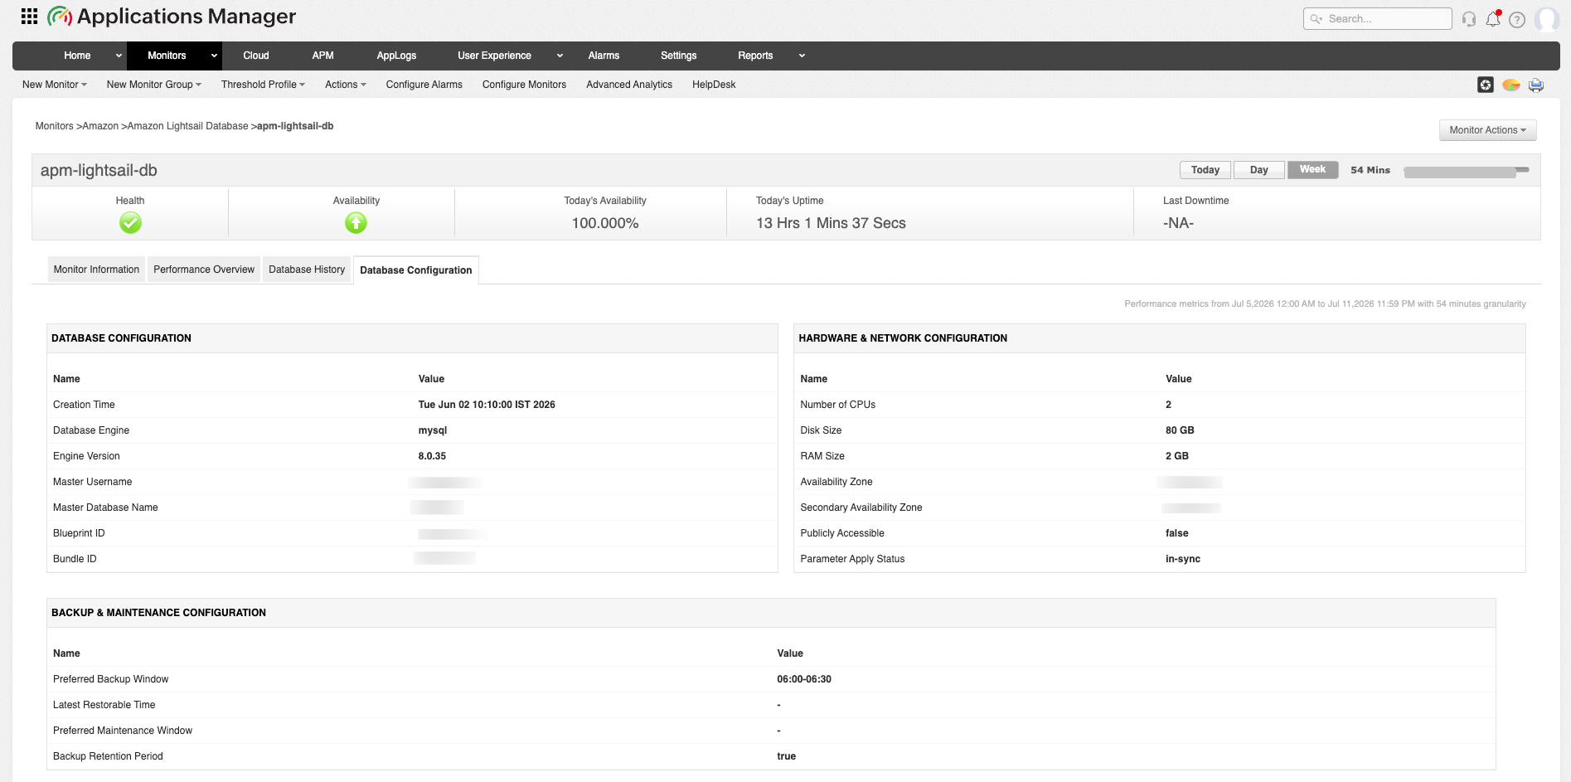Select the Week time range button

pos(1312,169)
